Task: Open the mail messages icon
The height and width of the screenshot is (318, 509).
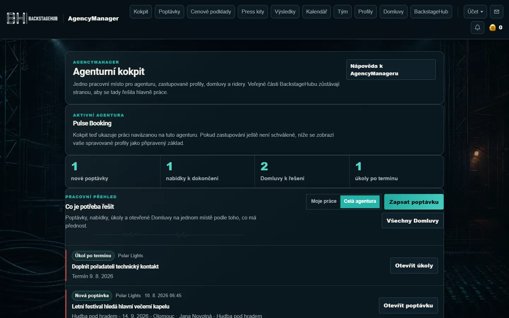Action: pyautogui.click(x=497, y=12)
